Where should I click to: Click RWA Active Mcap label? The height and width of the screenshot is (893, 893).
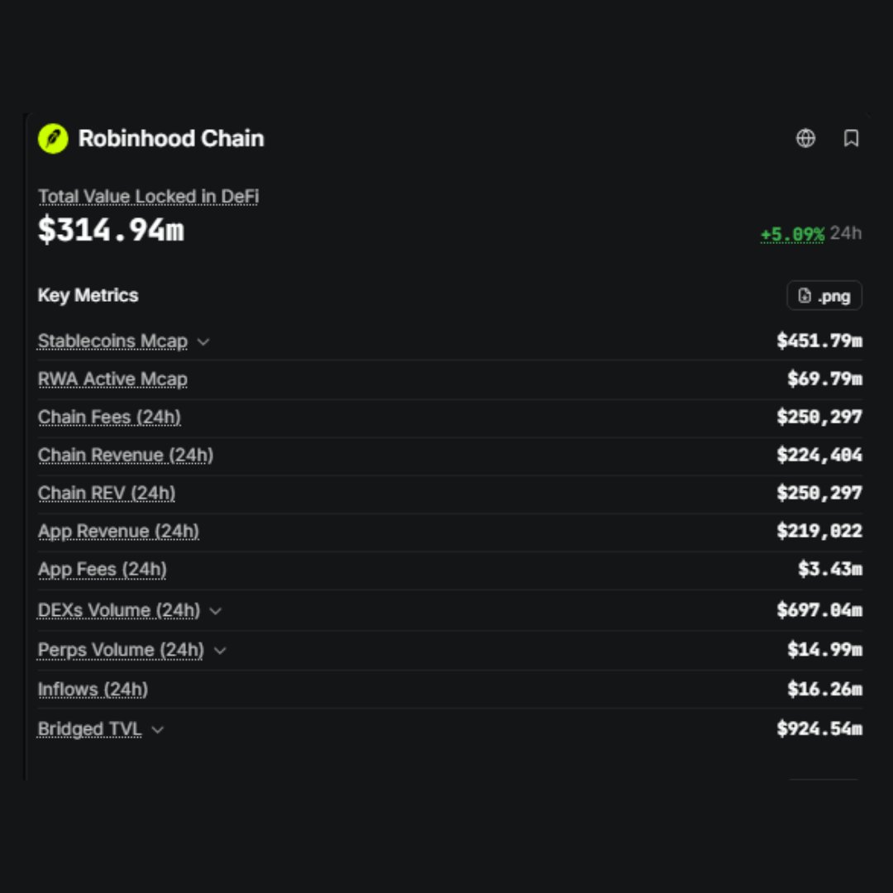tap(112, 380)
